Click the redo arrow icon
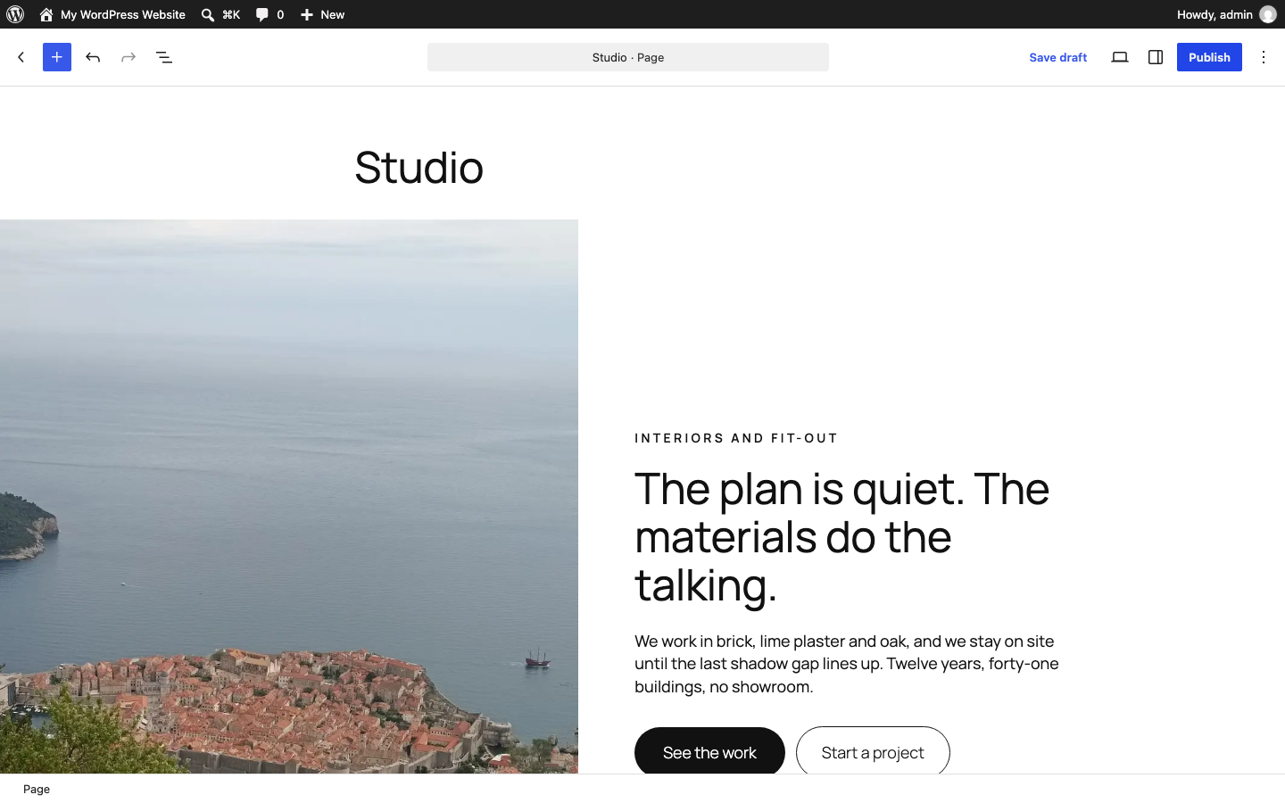 tap(128, 57)
